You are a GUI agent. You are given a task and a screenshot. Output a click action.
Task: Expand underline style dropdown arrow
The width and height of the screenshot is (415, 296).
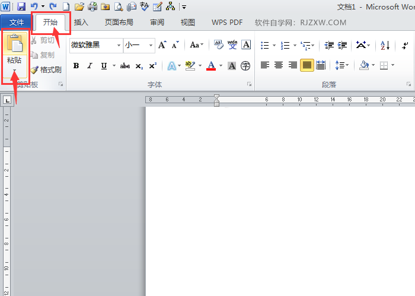coord(114,66)
